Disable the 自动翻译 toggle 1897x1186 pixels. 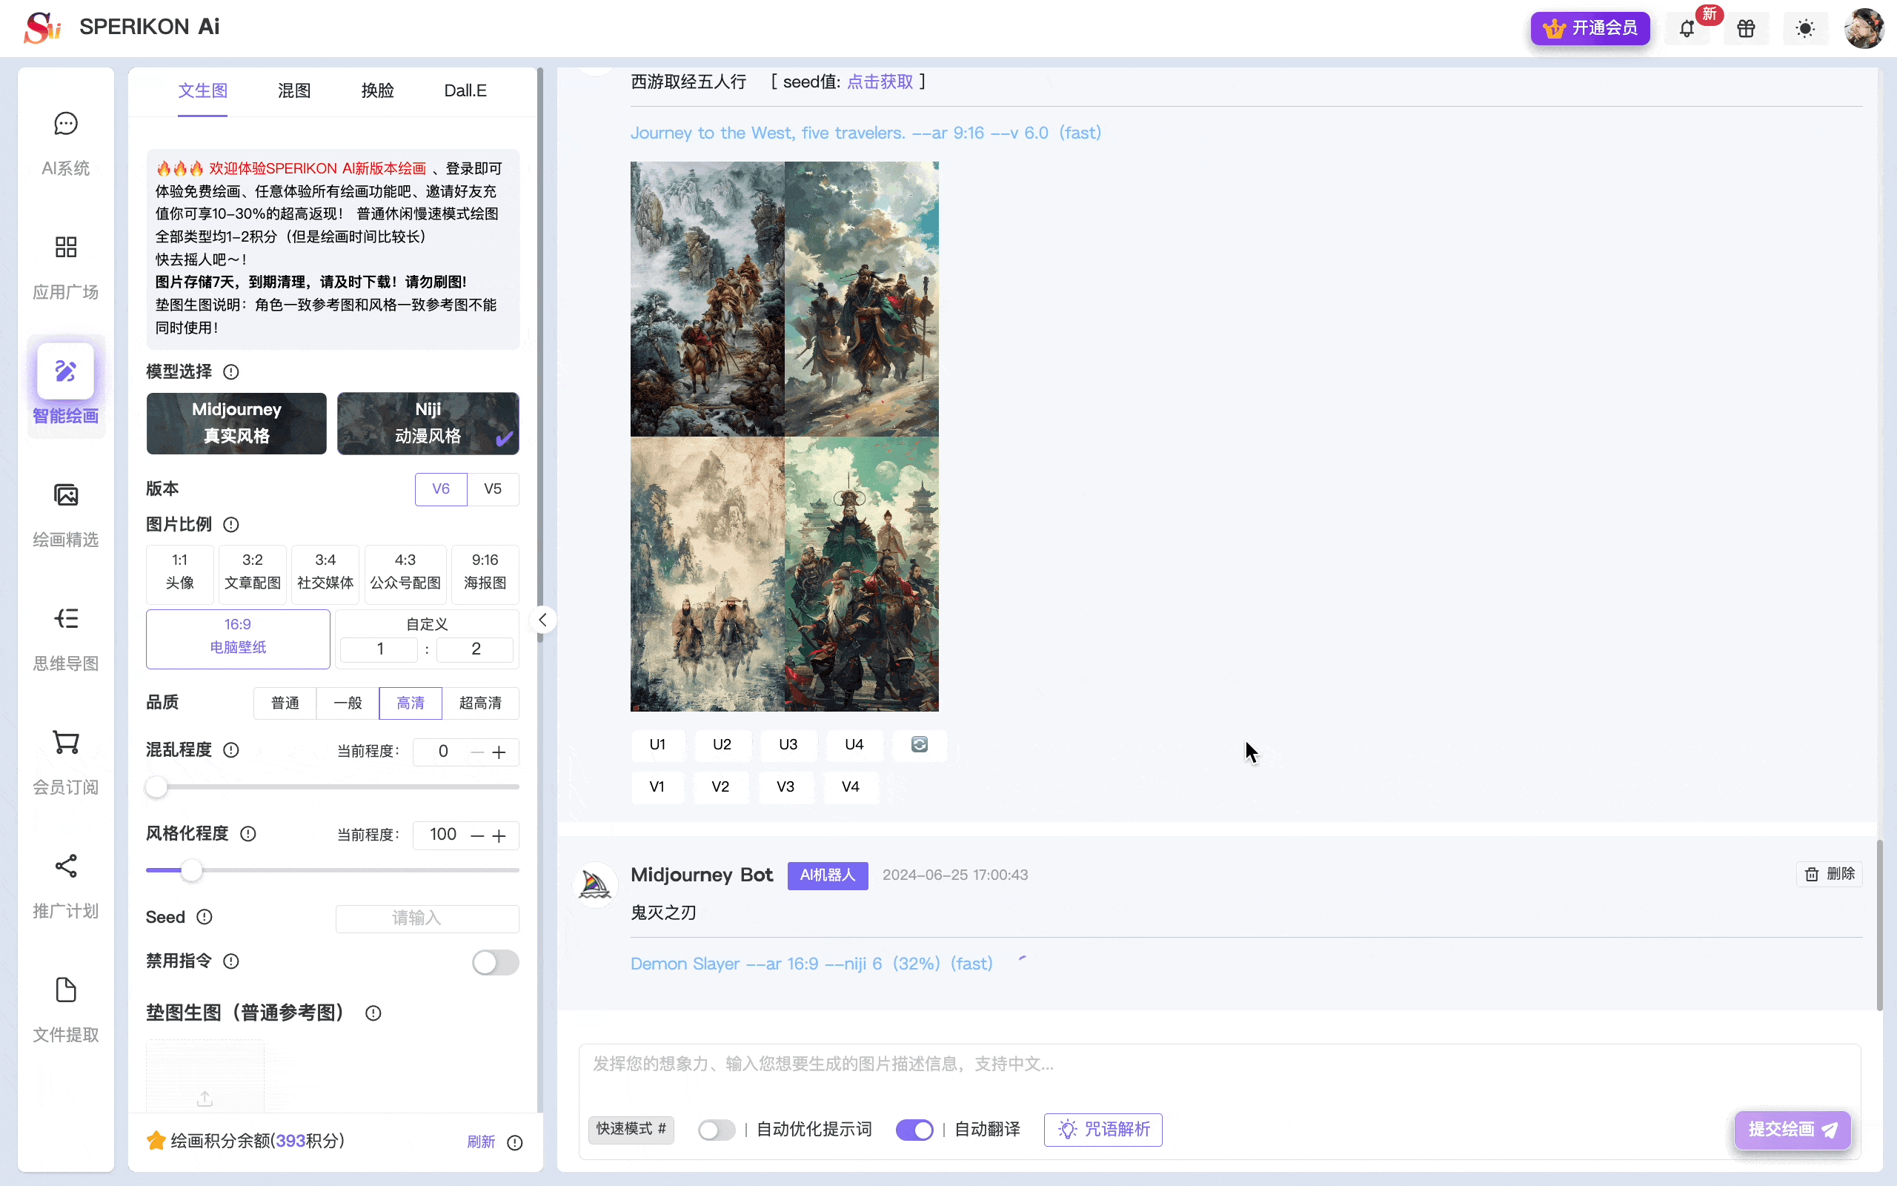[914, 1130]
